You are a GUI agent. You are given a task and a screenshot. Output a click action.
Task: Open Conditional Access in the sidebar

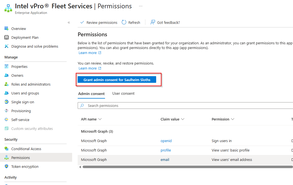coord(26,149)
